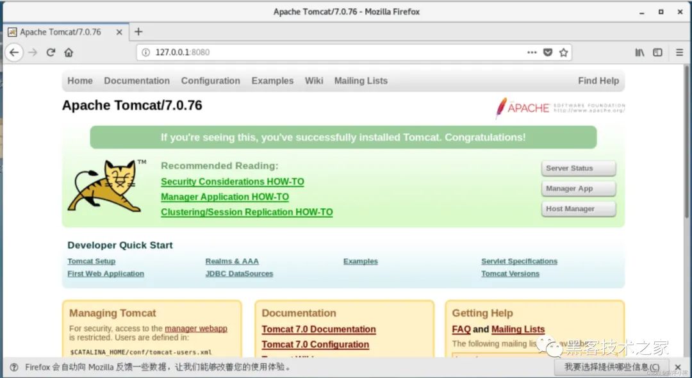
Task: Open Clustering/Session Replication HOW-TO link
Action: click(x=247, y=212)
